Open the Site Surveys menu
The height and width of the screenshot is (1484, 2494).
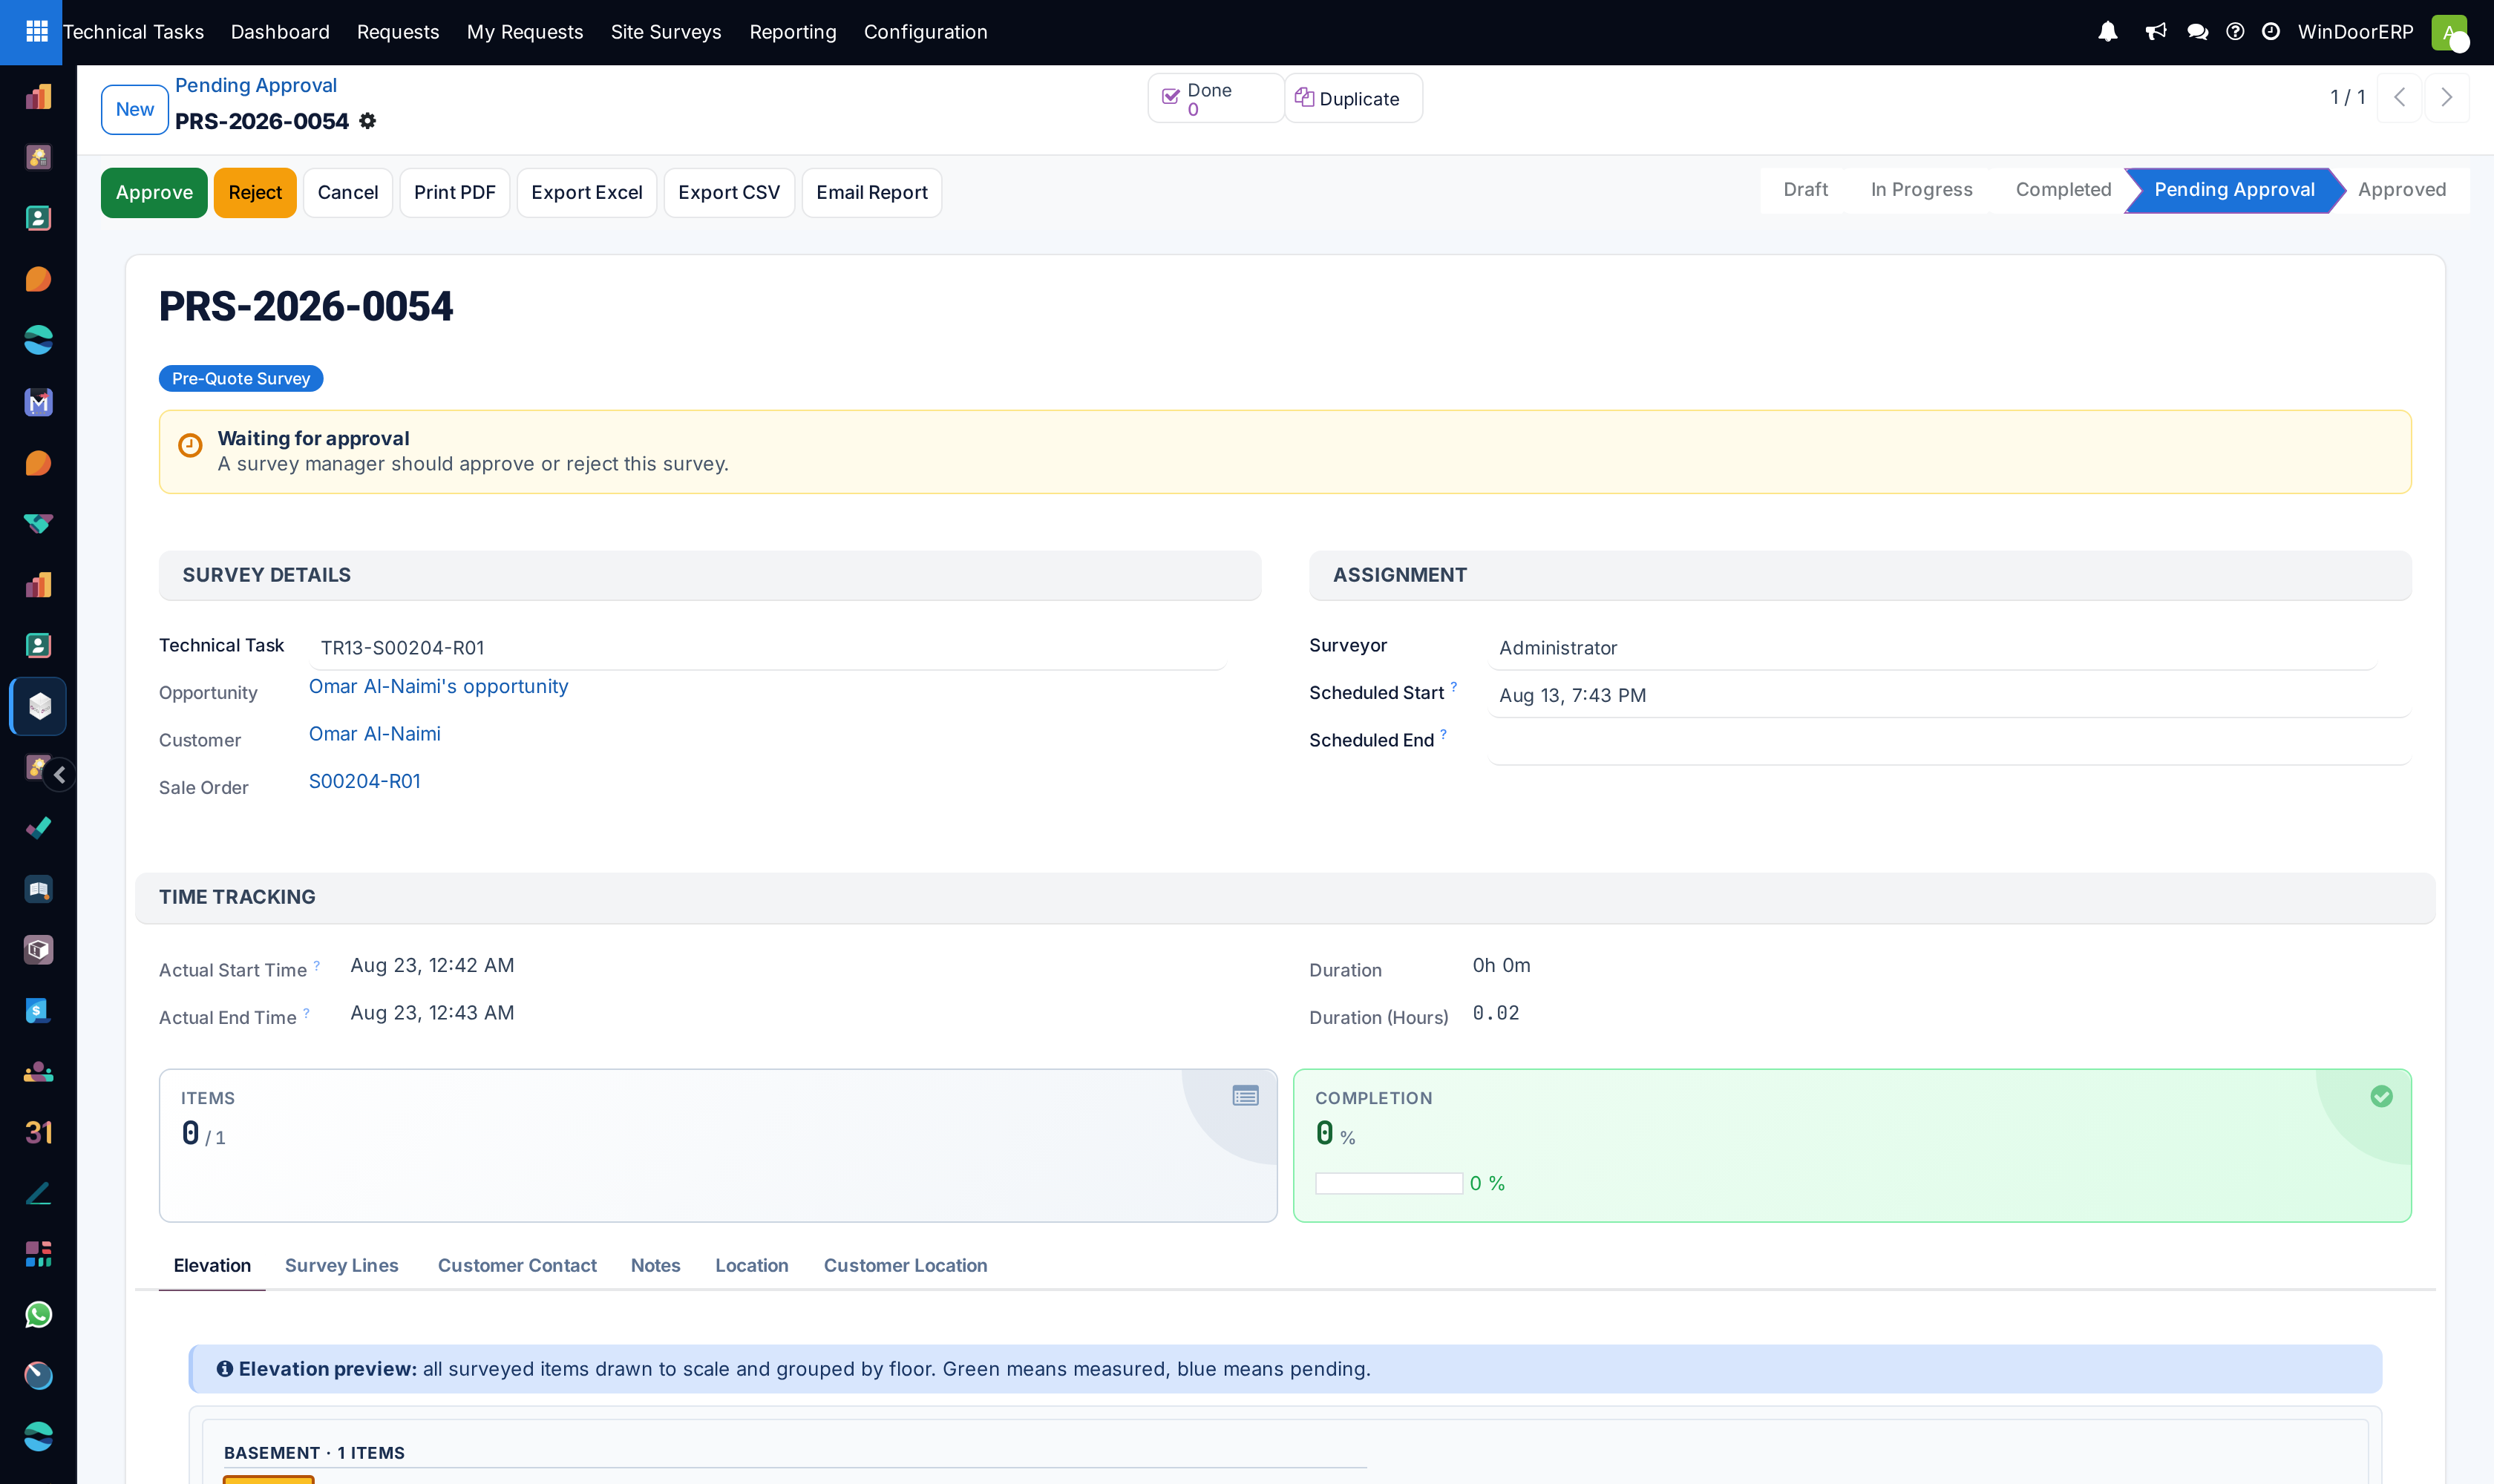pyautogui.click(x=667, y=32)
